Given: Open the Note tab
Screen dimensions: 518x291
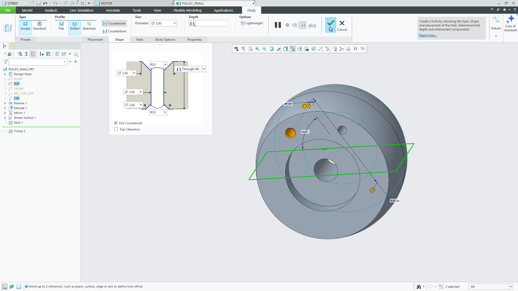Looking at the screenshot, I should [x=140, y=39].
